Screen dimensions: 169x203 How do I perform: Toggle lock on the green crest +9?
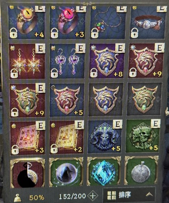(x=15, y=112)
